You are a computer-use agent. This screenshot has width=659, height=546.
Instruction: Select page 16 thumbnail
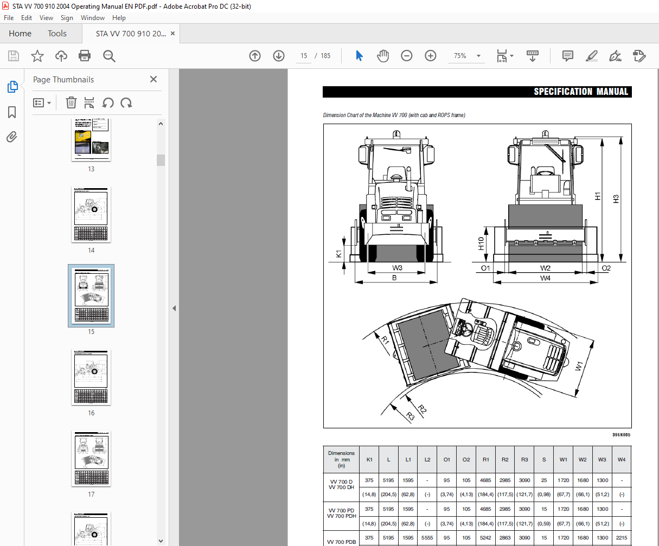pyautogui.click(x=91, y=377)
